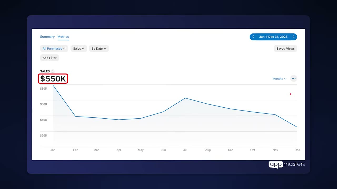
Task: Expand the Sales metric dropdown
Action: point(79,49)
